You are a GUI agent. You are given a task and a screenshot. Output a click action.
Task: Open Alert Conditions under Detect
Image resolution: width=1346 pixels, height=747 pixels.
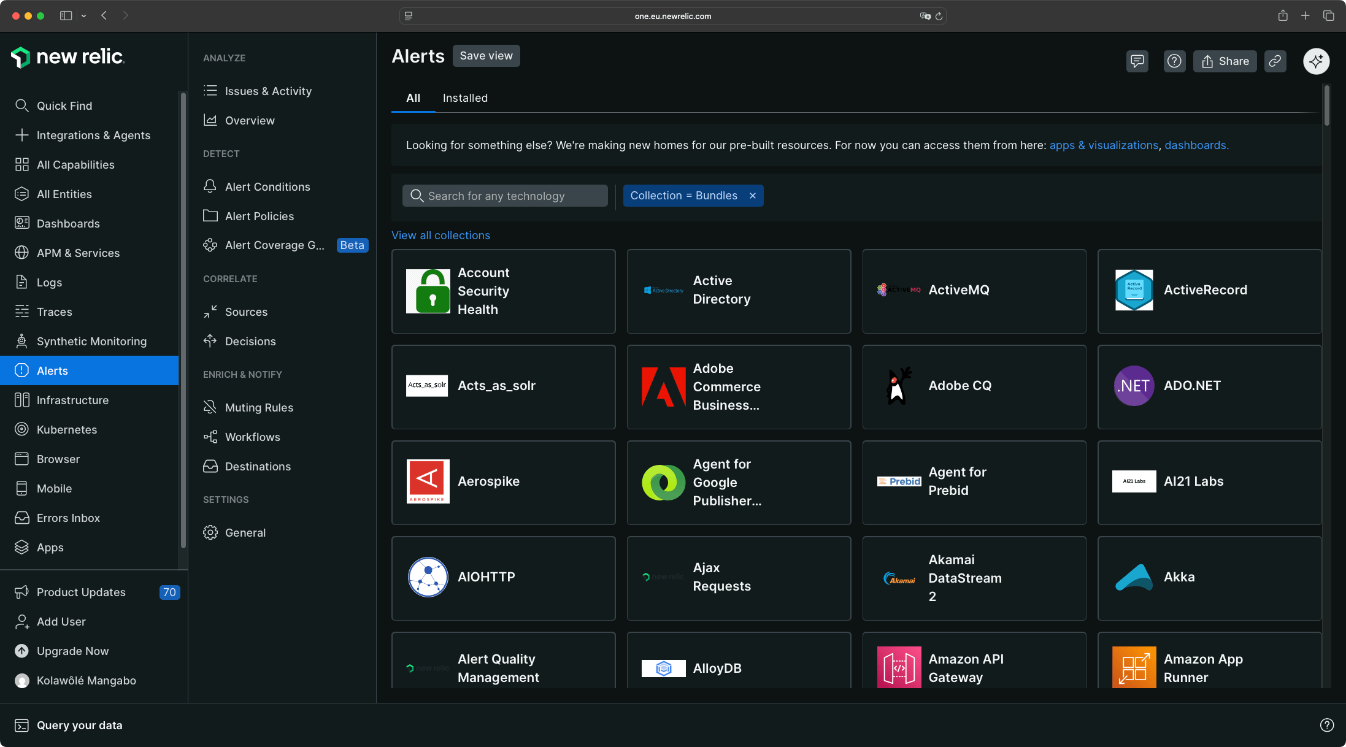267,186
